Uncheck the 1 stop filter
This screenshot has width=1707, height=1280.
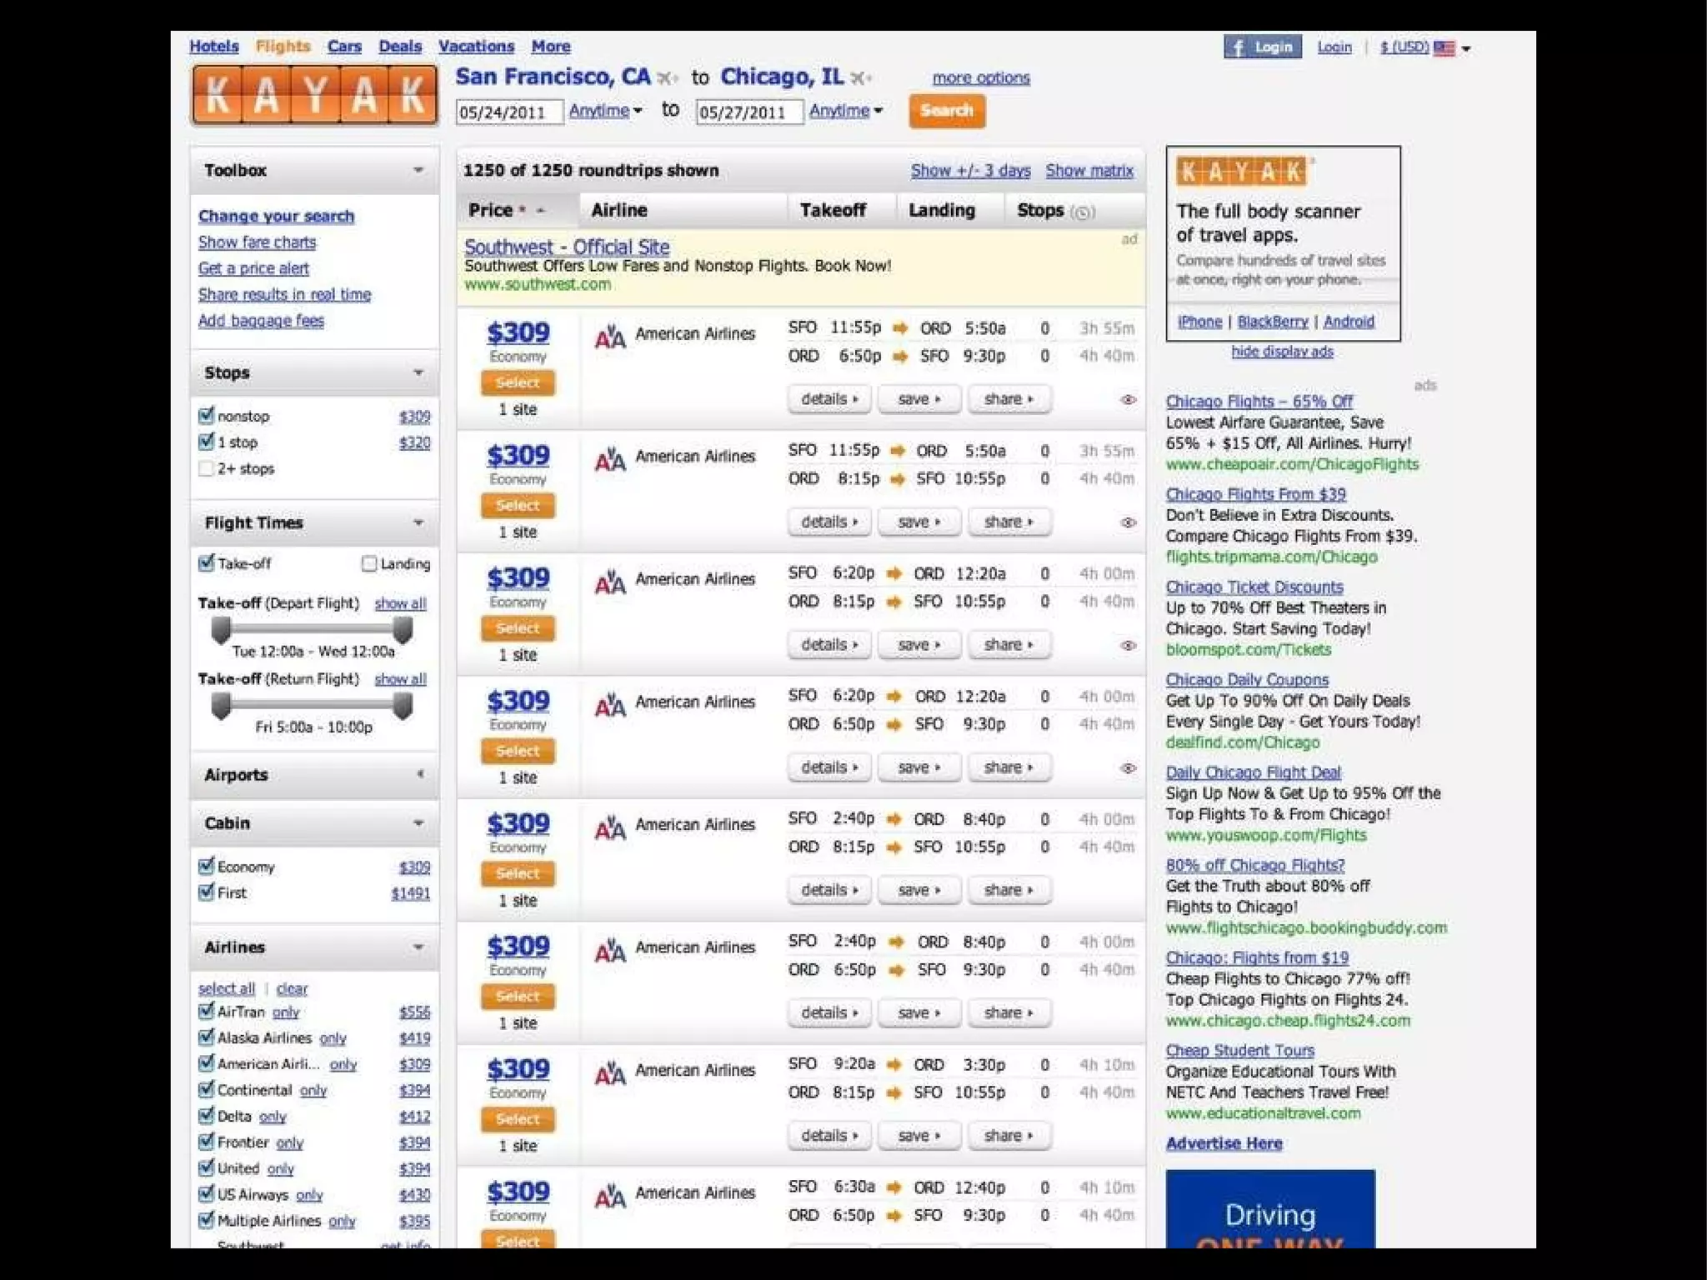(x=206, y=442)
